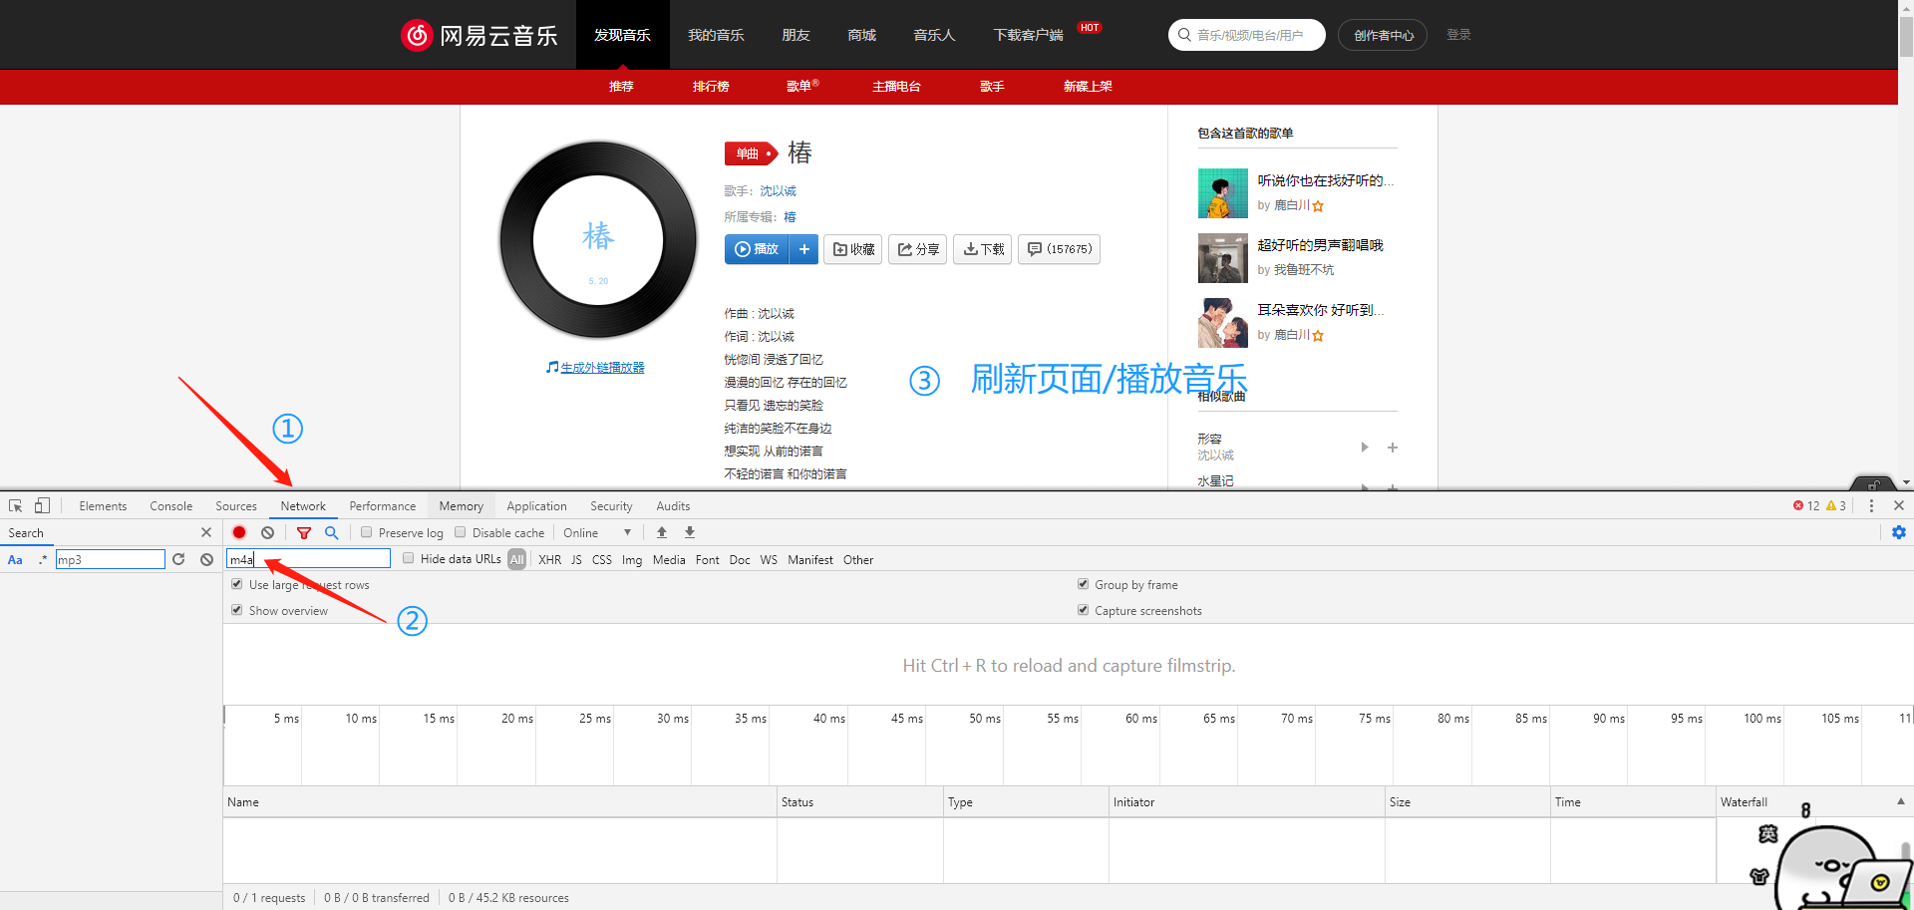This screenshot has height=910, width=1914.
Task: Add similar song 形容 to playlist
Action: coord(1393,448)
